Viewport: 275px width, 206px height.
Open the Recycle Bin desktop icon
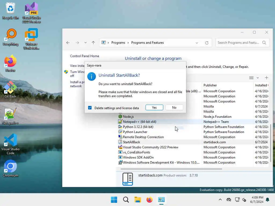[10, 11]
